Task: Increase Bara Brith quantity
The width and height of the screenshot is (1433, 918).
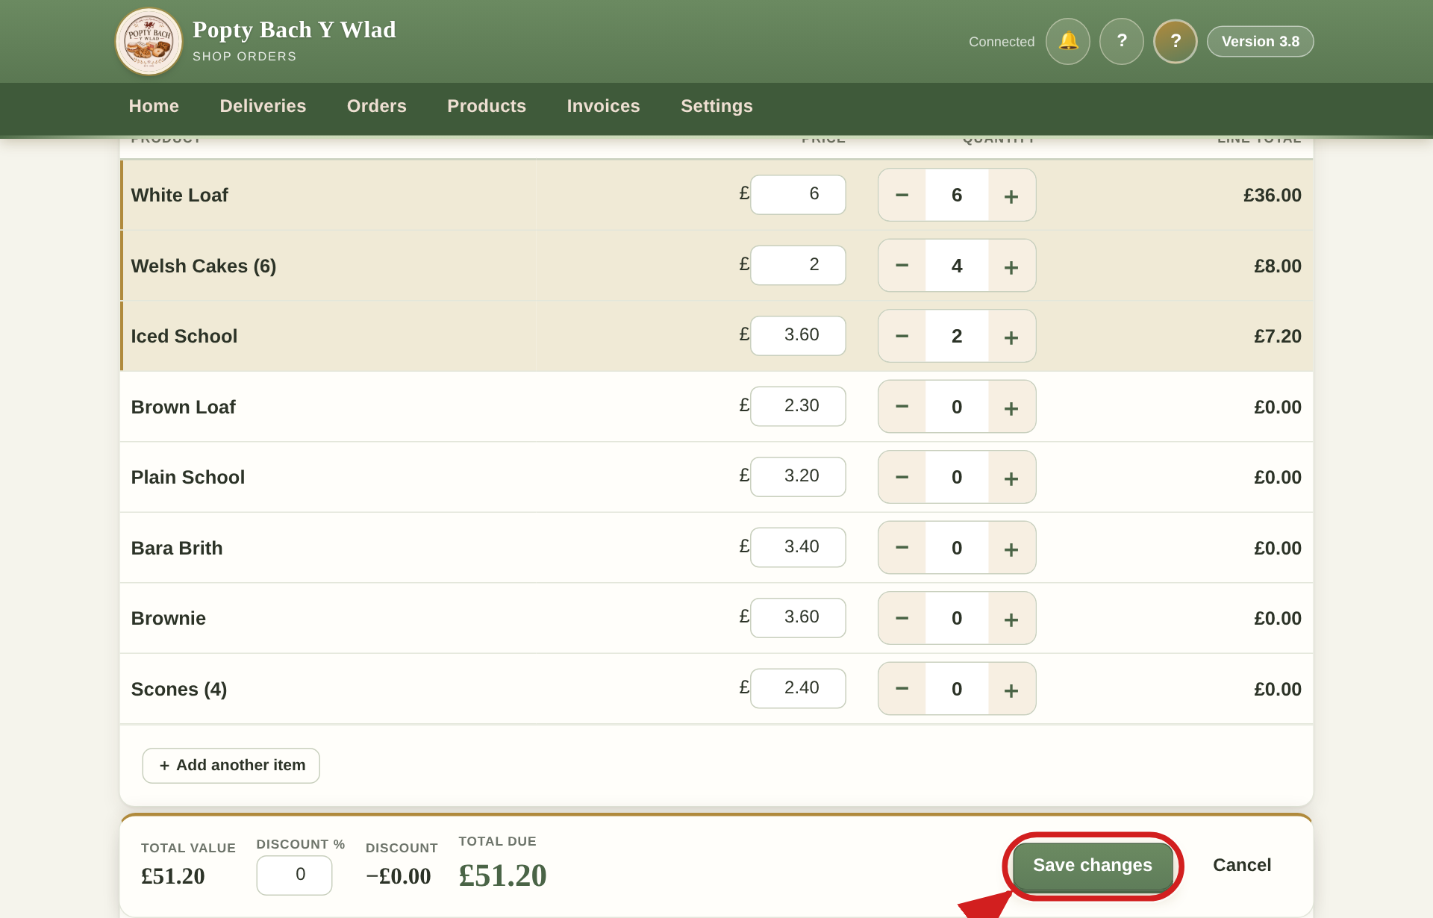Action: tap(1012, 548)
